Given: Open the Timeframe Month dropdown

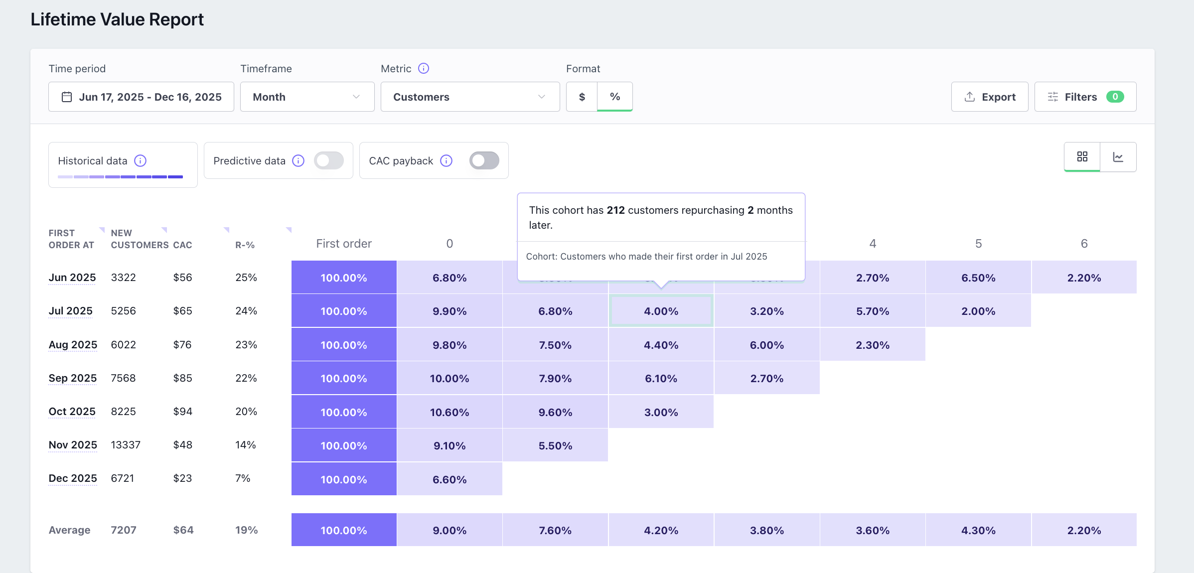Looking at the screenshot, I should point(307,97).
